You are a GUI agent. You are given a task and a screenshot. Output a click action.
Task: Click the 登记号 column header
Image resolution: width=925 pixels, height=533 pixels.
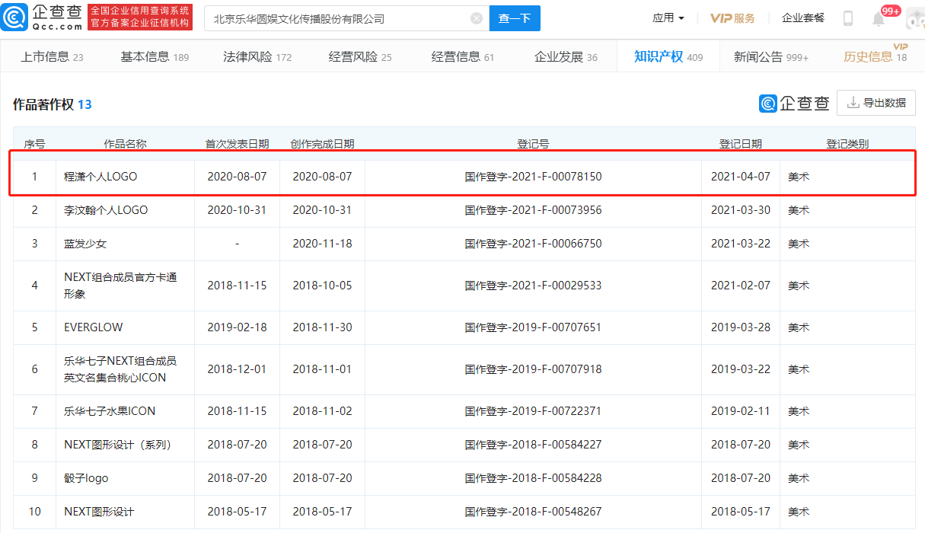click(533, 144)
